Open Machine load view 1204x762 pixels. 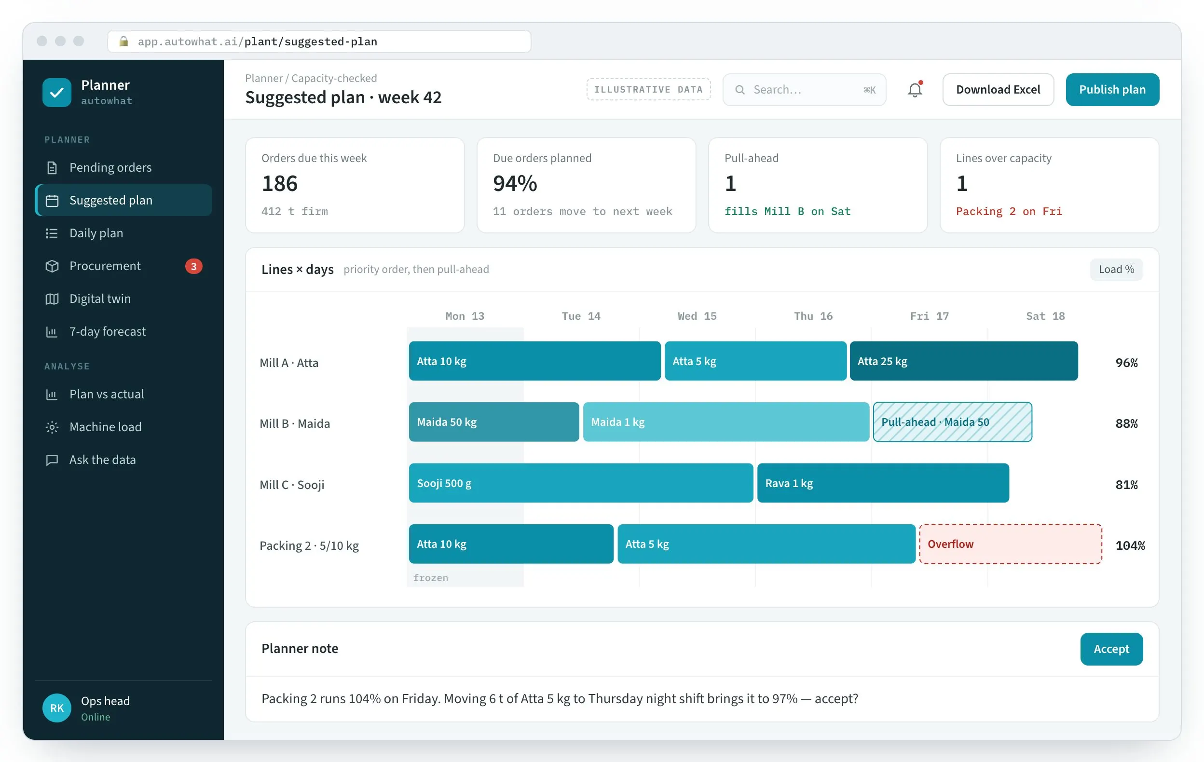click(123, 427)
